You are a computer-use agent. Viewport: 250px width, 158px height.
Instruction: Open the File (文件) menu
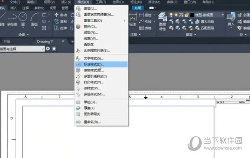(x=15, y=2)
